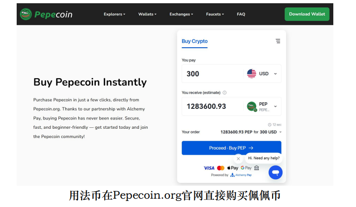Click the Pepecoin frog logo
356x207 pixels.
(x=25, y=14)
